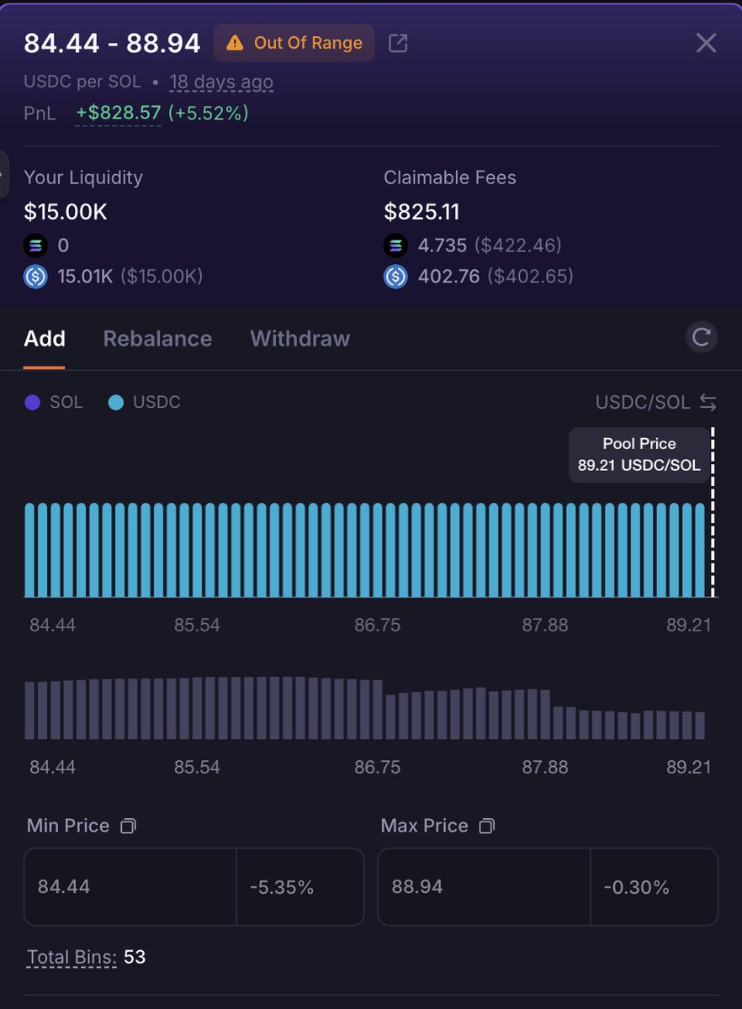Image resolution: width=742 pixels, height=1009 pixels.
Task: Close the position details panel
Action: 706,43
